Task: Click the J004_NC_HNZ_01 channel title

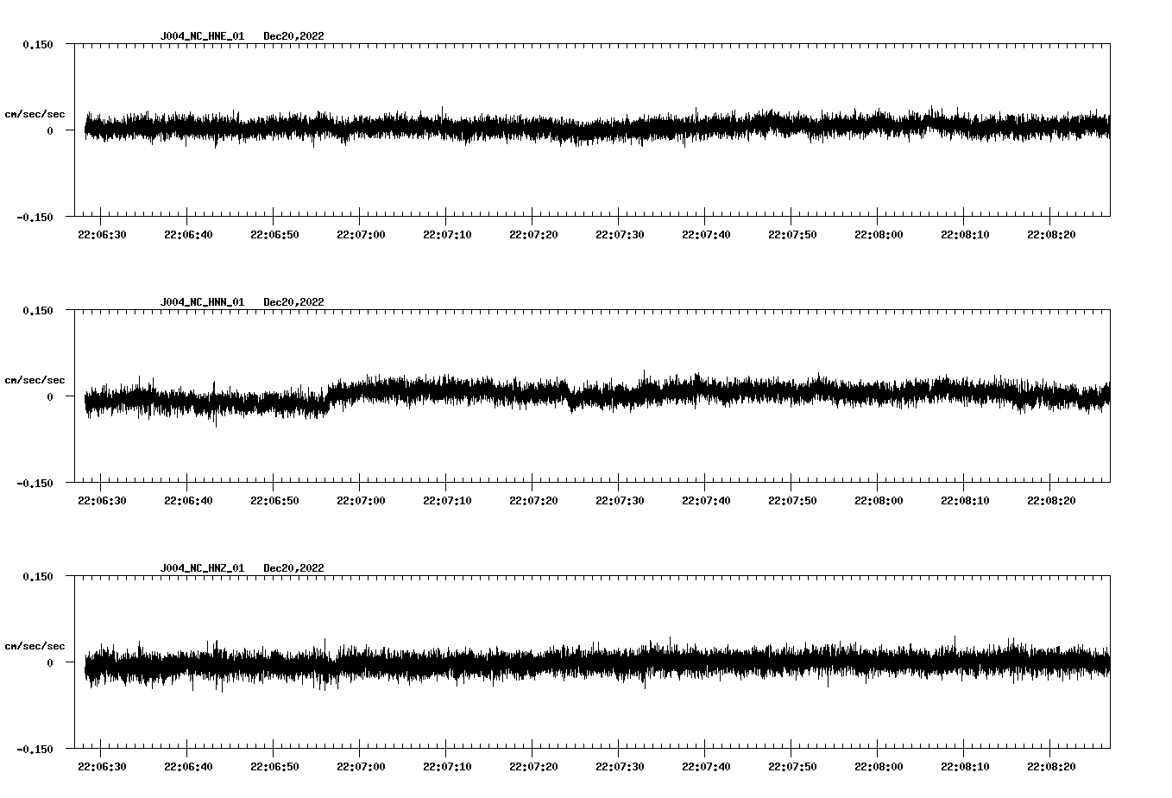Action: [x=202, y=568]
